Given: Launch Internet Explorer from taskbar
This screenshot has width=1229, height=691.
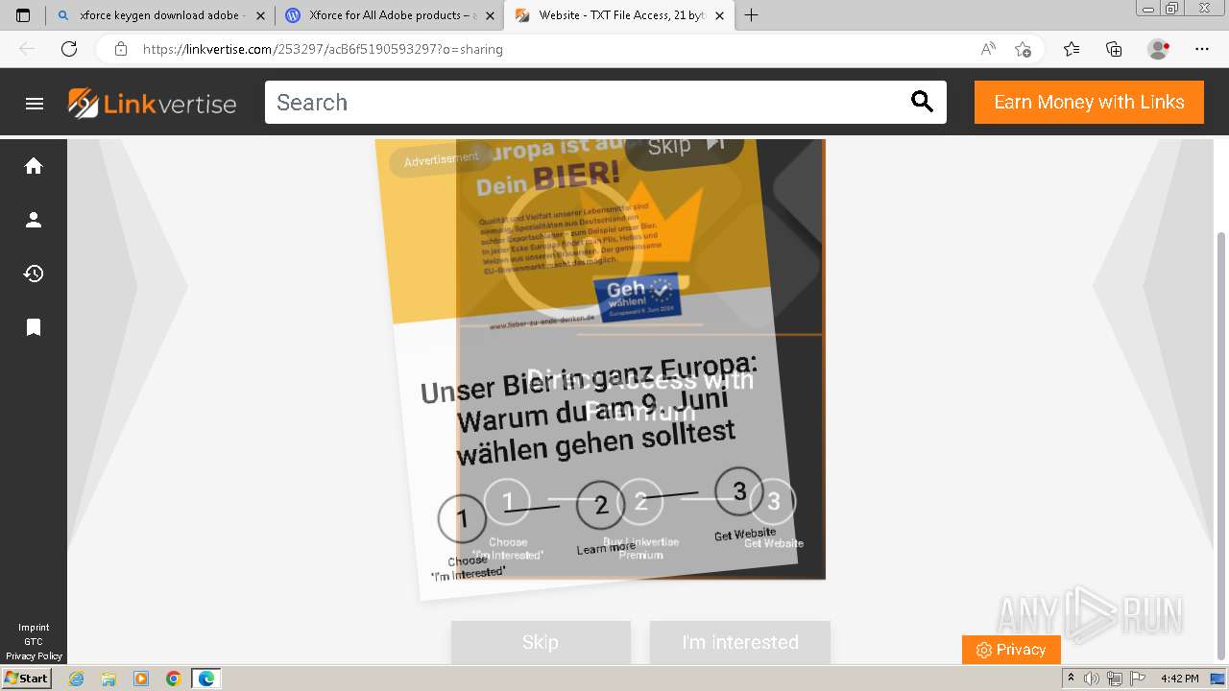Looking at the screenshot, I should [x=76, y=679].
